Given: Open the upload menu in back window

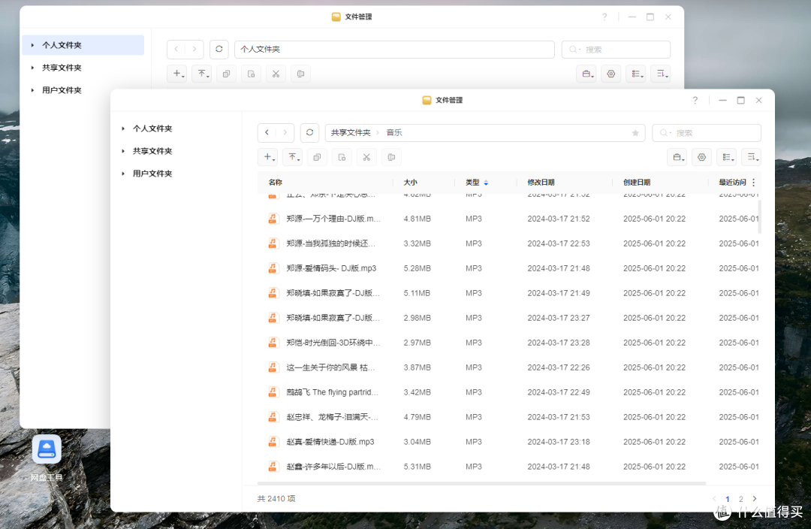Looking at the screenshot, I should 202,74.
